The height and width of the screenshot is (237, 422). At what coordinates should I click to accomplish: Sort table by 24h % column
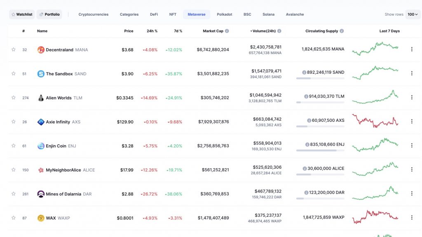point(152,31)
